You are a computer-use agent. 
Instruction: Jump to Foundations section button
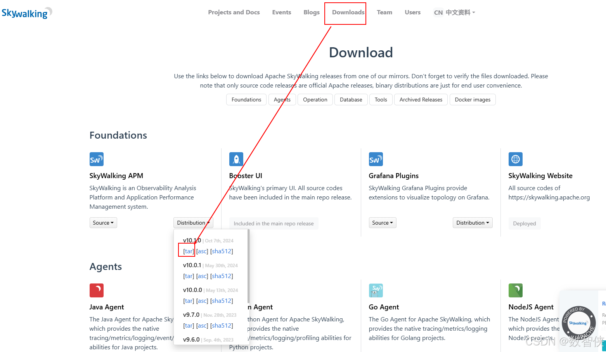[246, 100]
